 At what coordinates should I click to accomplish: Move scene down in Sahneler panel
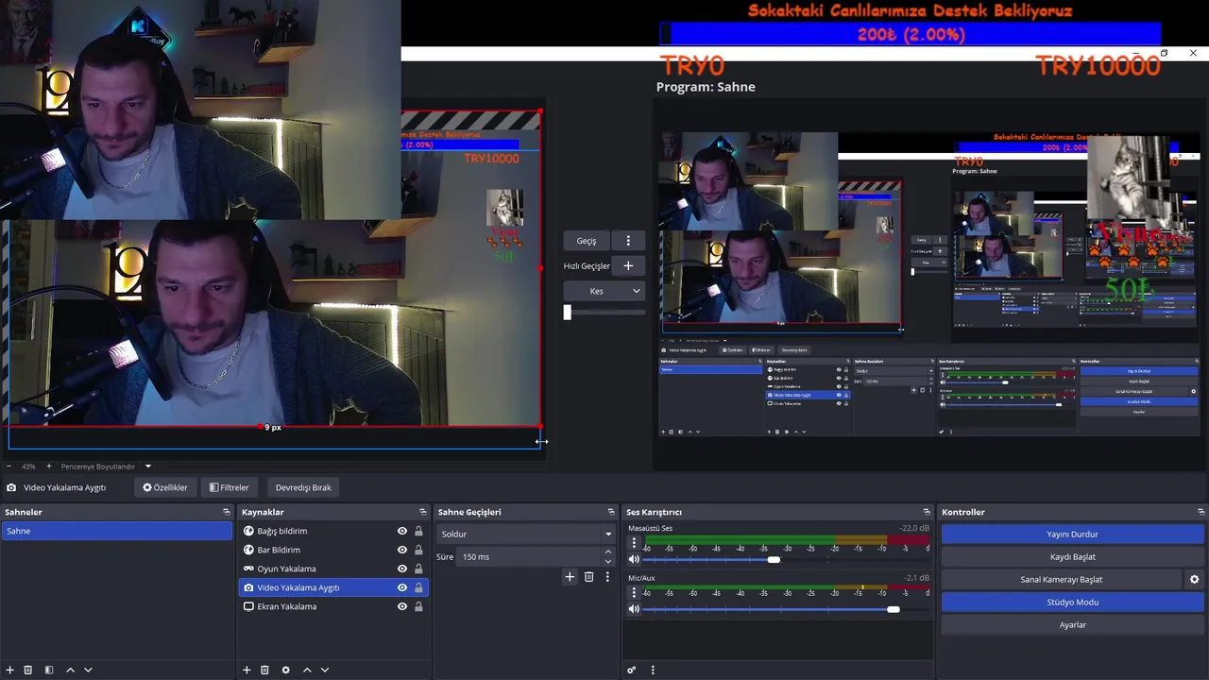click(88, 670)
